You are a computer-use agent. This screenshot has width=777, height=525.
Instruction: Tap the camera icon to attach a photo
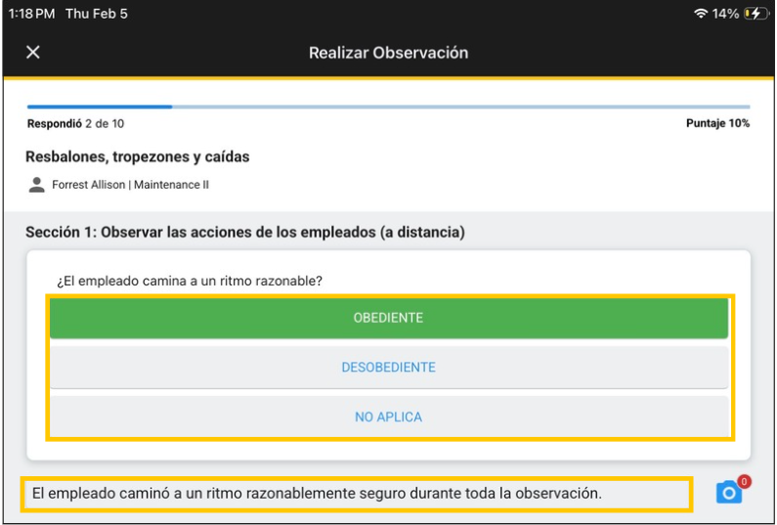[728, 493]
